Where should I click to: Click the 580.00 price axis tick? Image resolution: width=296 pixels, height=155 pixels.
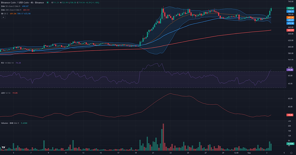click(x=291, y=54)
